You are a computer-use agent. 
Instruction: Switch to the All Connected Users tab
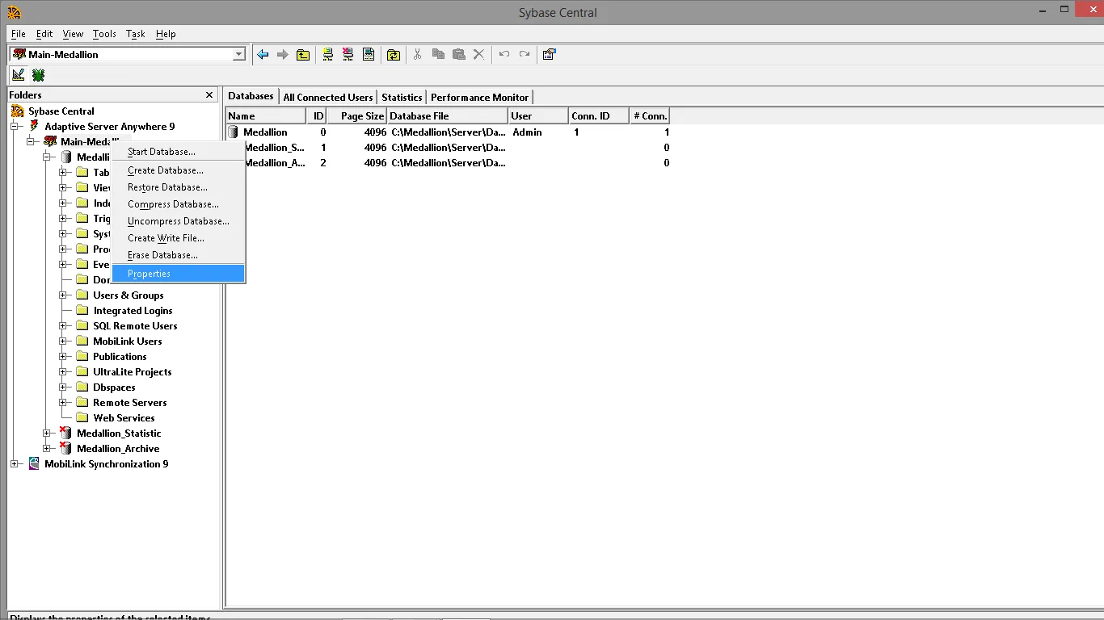(328, 97)
